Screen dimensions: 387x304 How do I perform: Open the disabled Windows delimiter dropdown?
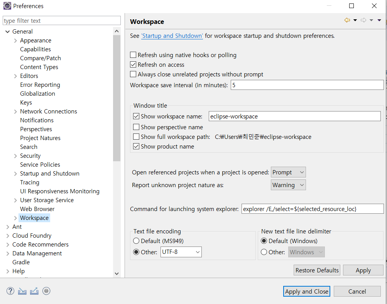click(306, 252)
